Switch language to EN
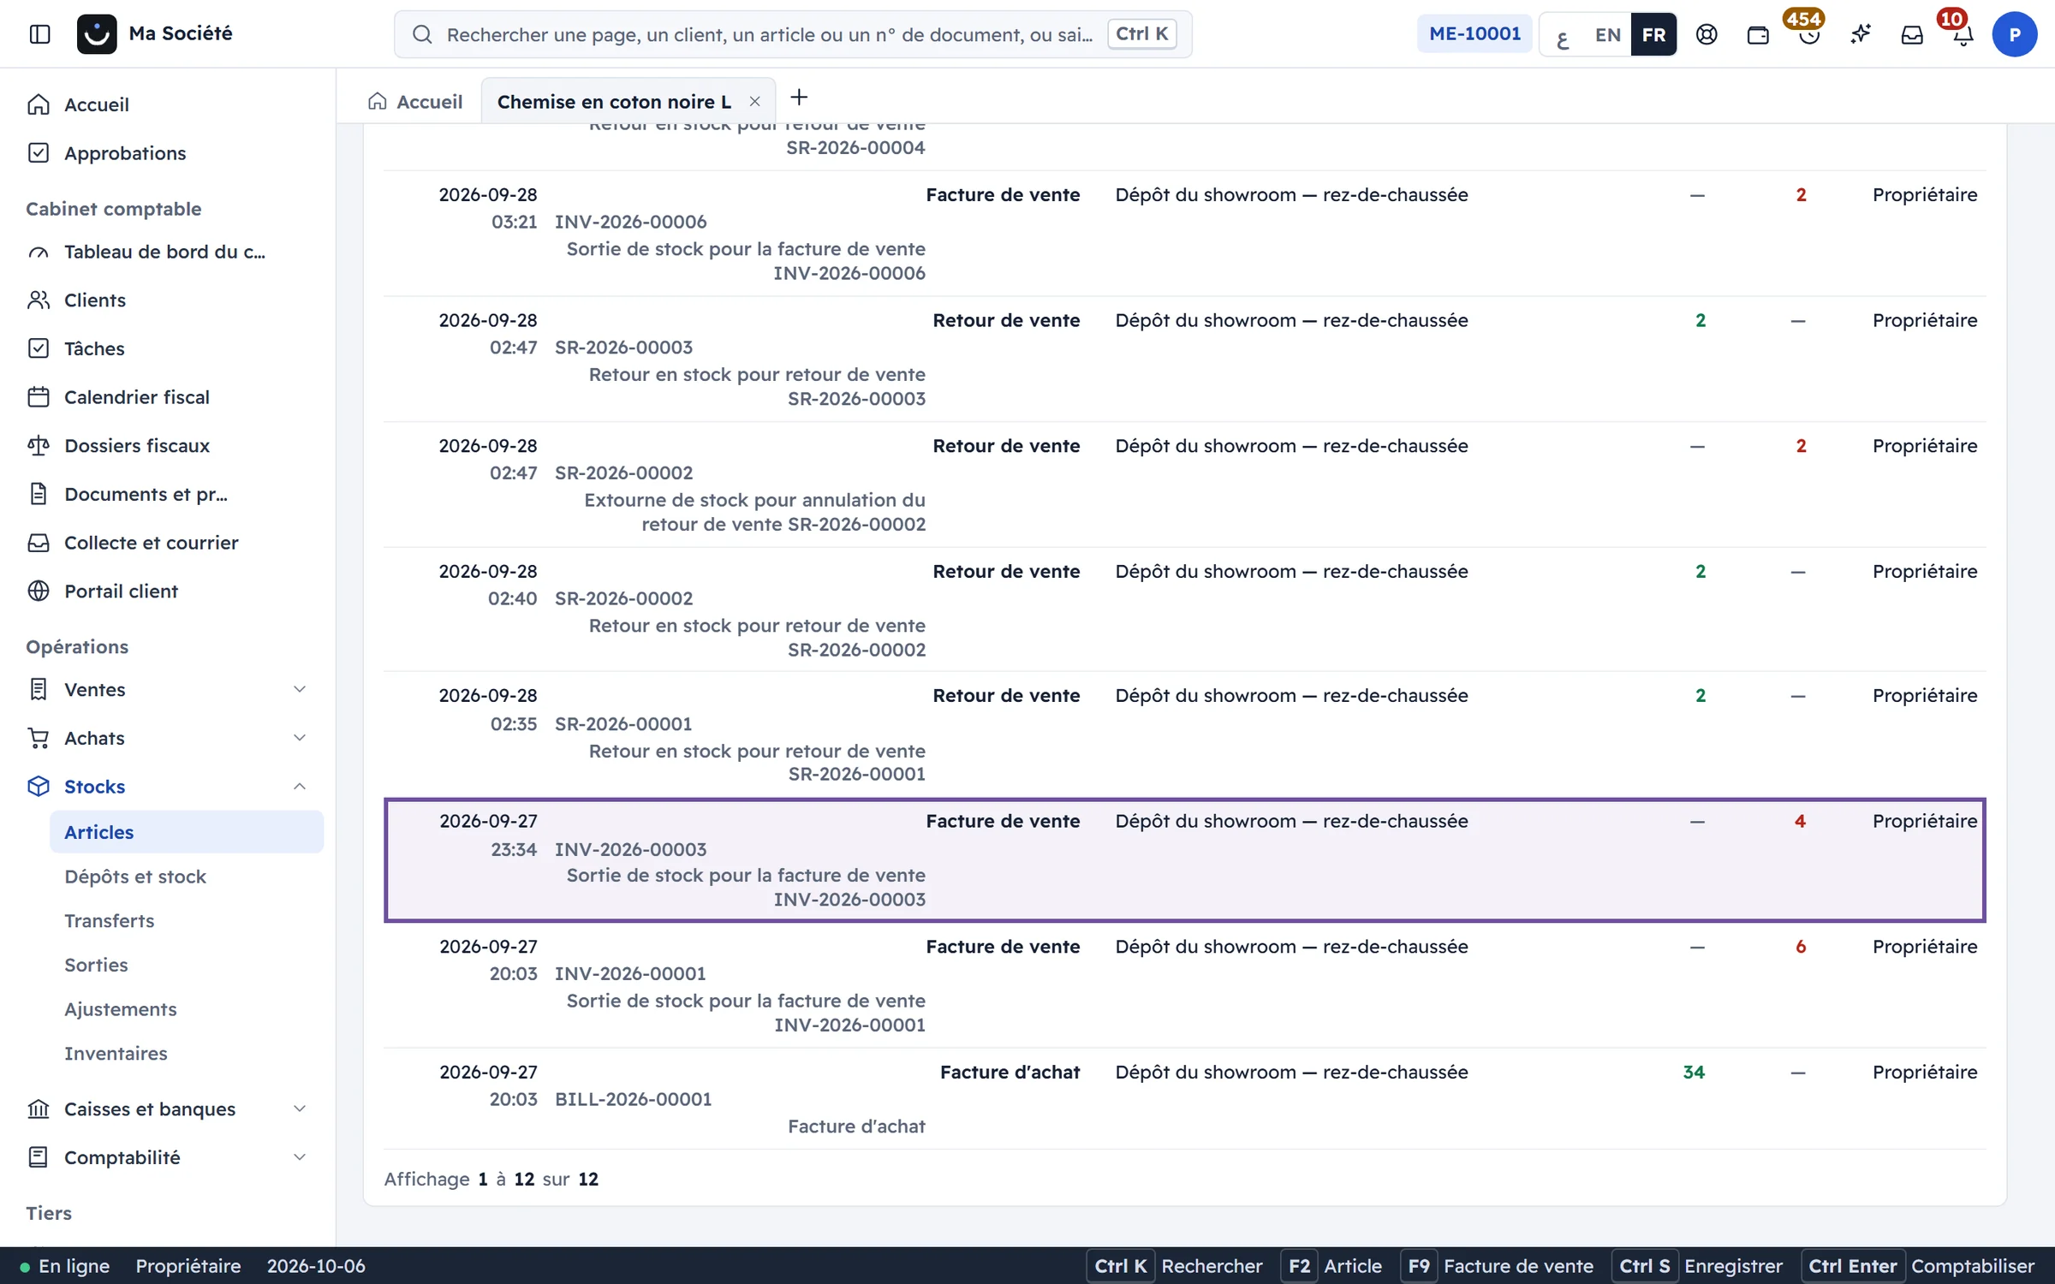 pos(1607,34)
